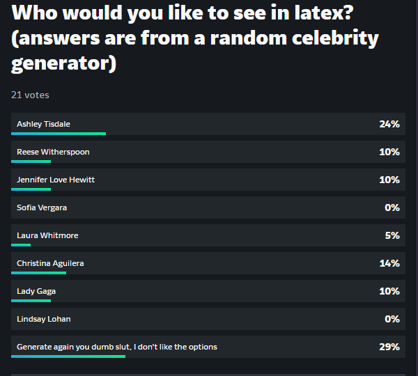Select the Lady Gaga poll row
Viewport: 418px width, 376px height.
(208, 291)
